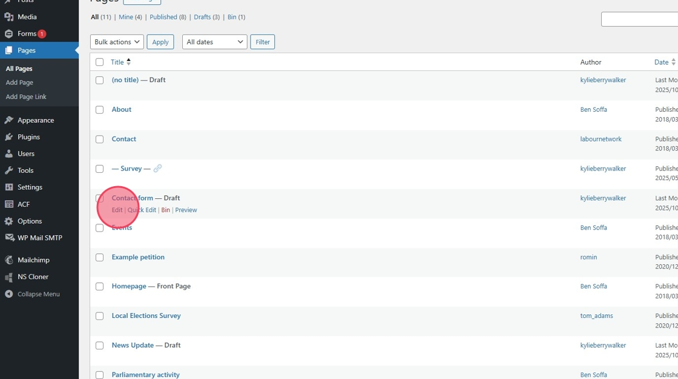Tick the select-all checkbox in header
Screen dimensions: 678x379
(x=99, y=62)
